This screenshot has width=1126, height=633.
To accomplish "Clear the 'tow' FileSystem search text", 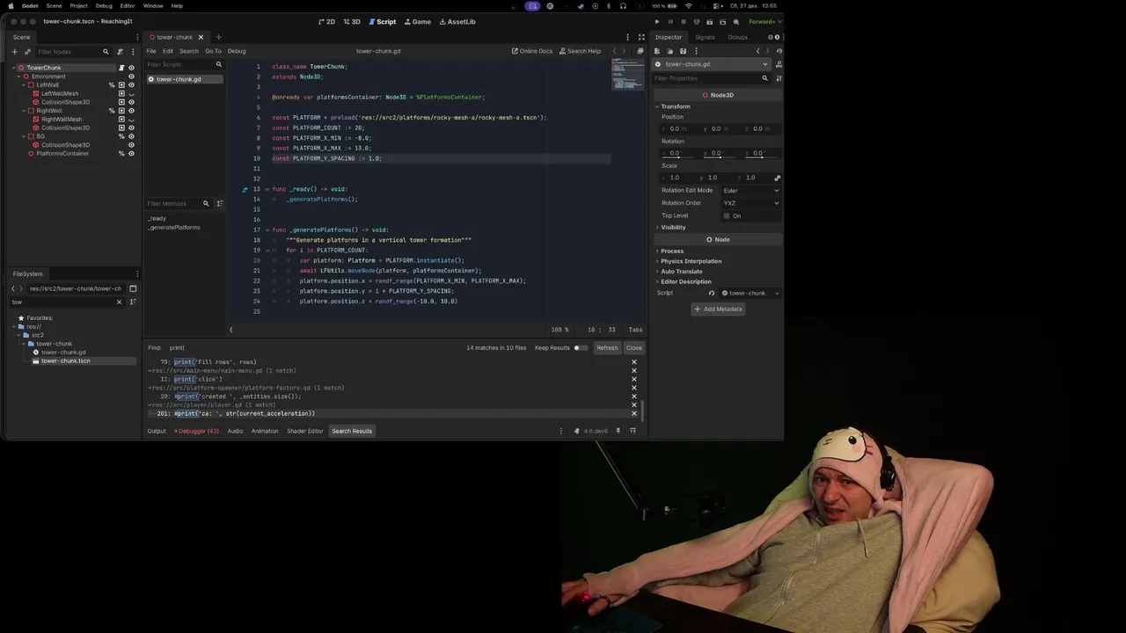I will [x=119, y=302].
